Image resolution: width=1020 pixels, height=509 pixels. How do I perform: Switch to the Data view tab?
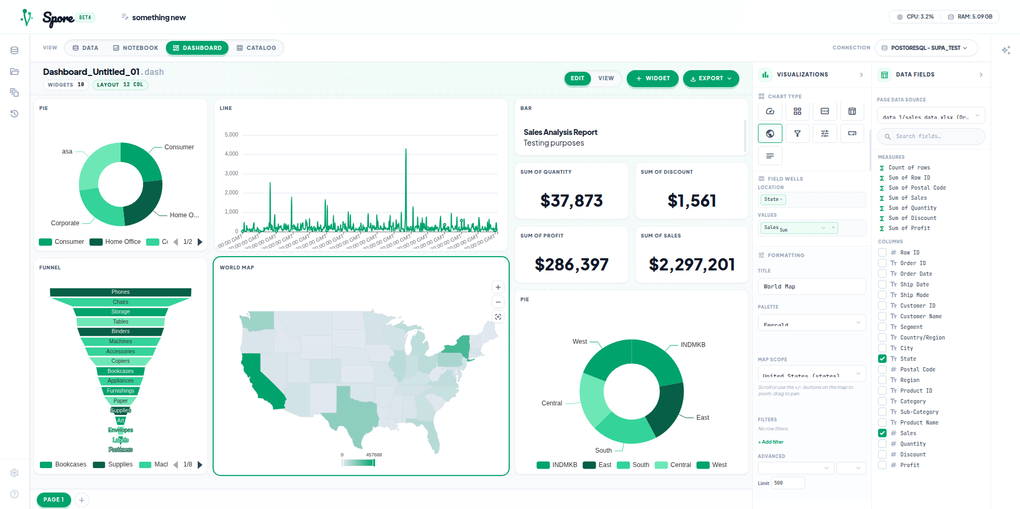click(x=86, y=48)
